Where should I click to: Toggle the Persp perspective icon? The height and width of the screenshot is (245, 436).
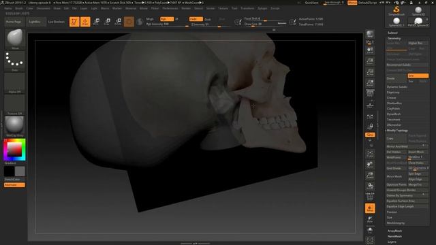coord(370,93)
